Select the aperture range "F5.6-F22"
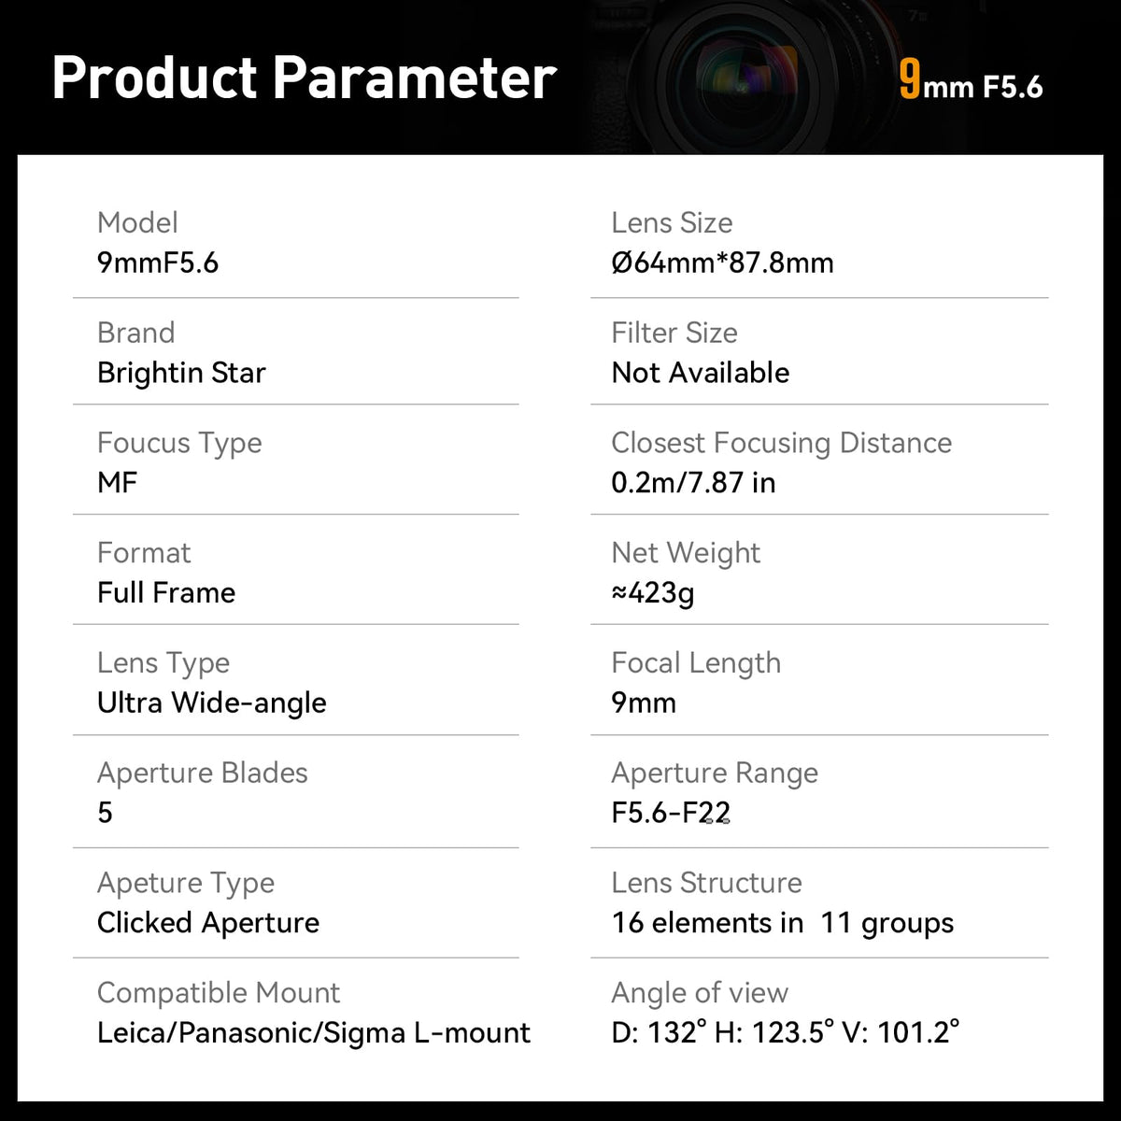The width and height of the screenshot is (1121, 1121). click(671, 813)
